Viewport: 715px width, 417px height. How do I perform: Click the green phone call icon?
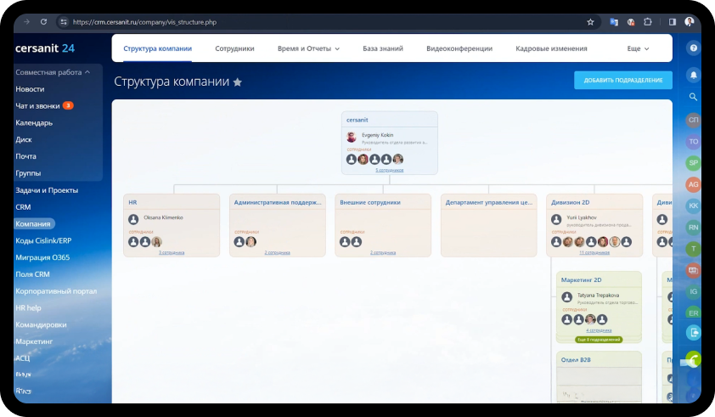tap(694, 358)
